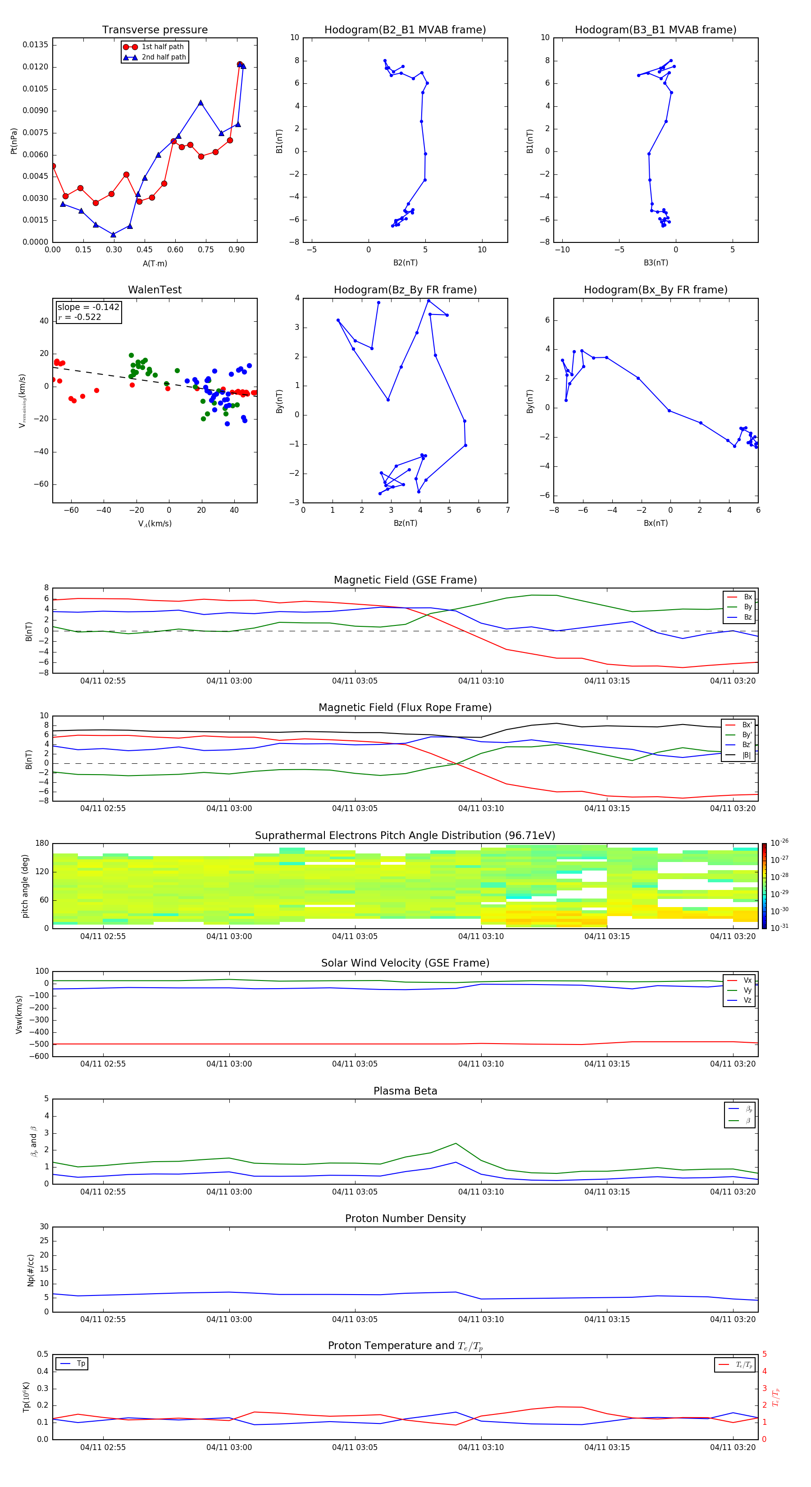Click 'Hodogram(B2_B1 MVAB frame)' title
Screen dimensions: 811x1487
405,30
